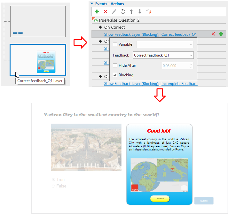This screenshot has height=214, width=228.
Task: Click the green add event icon in toolbar
Action: coord(97,12)
